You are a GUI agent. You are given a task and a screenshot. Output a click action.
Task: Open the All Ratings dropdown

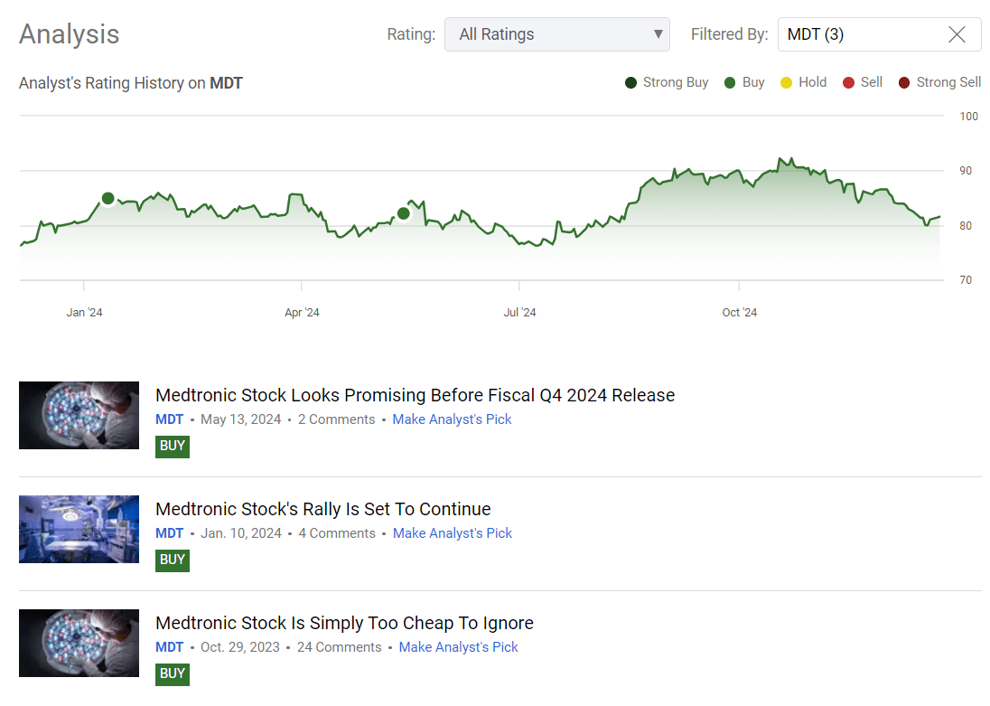pyautogui.click(x=556, y=35)
